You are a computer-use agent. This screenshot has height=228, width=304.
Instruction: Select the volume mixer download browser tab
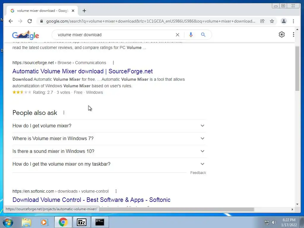click(42, 11)
